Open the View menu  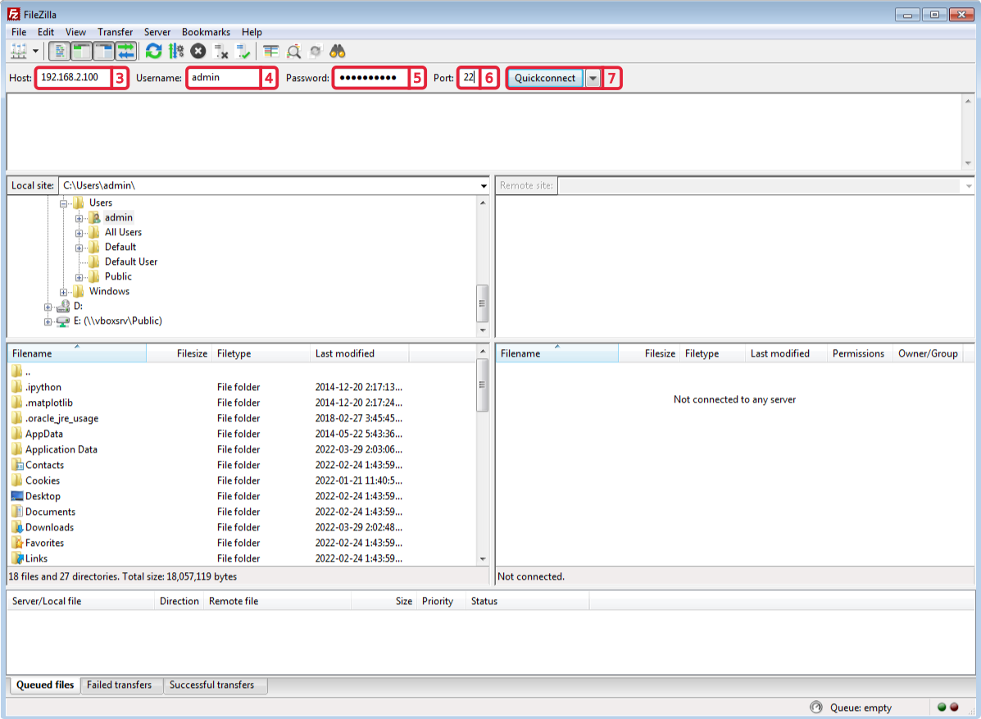coord(75,32)
